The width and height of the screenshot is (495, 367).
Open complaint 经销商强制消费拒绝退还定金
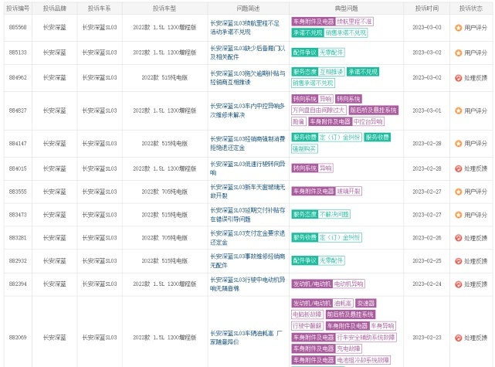(x=247, y=143)
